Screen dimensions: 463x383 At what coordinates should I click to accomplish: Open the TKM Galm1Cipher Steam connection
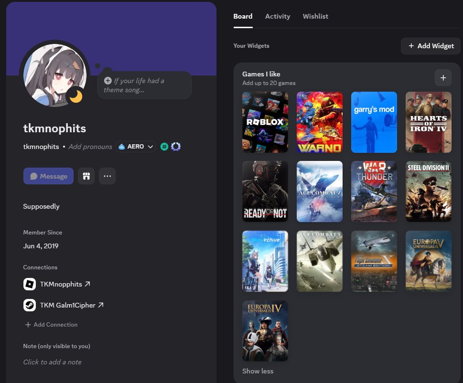pyautogui.click(x=72, y=305)
